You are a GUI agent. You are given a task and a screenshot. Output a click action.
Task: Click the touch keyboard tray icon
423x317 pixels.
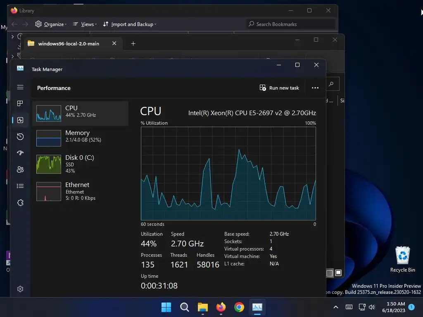tap(349, 307)
